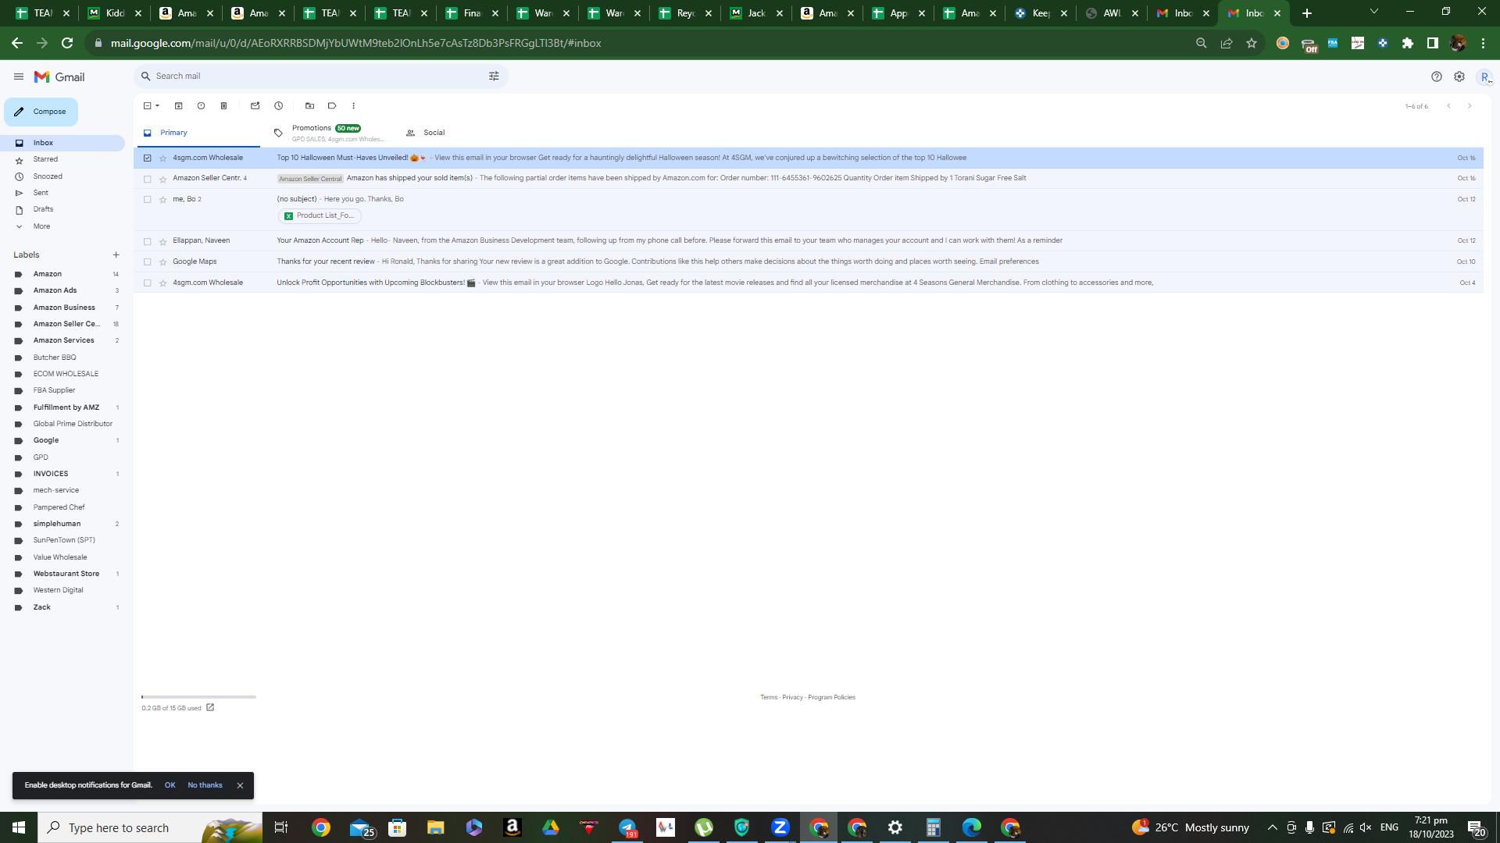Dismiss the desktop notifications prompt

click(240, 785)
